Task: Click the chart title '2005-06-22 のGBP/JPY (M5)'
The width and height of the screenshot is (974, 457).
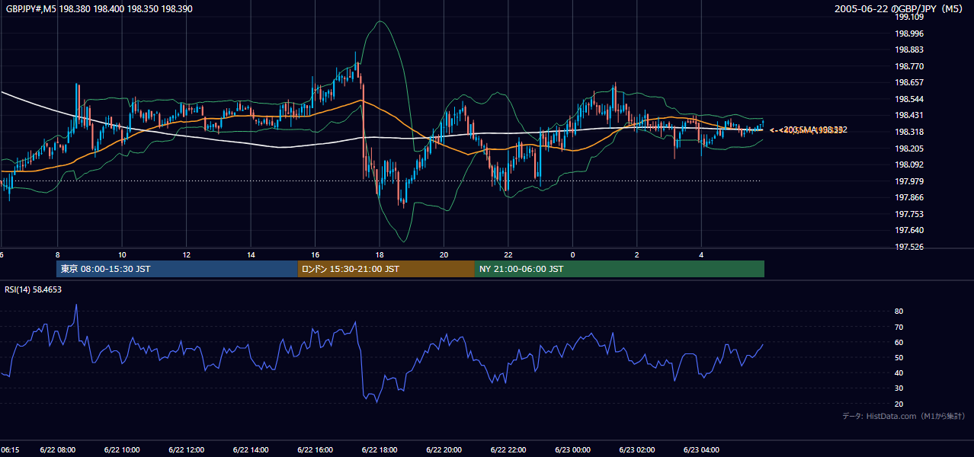Action: tap(899, 8)
